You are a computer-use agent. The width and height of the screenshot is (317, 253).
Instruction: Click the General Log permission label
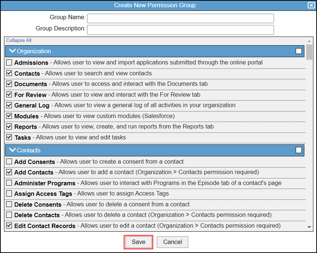(x=32, y=105)
